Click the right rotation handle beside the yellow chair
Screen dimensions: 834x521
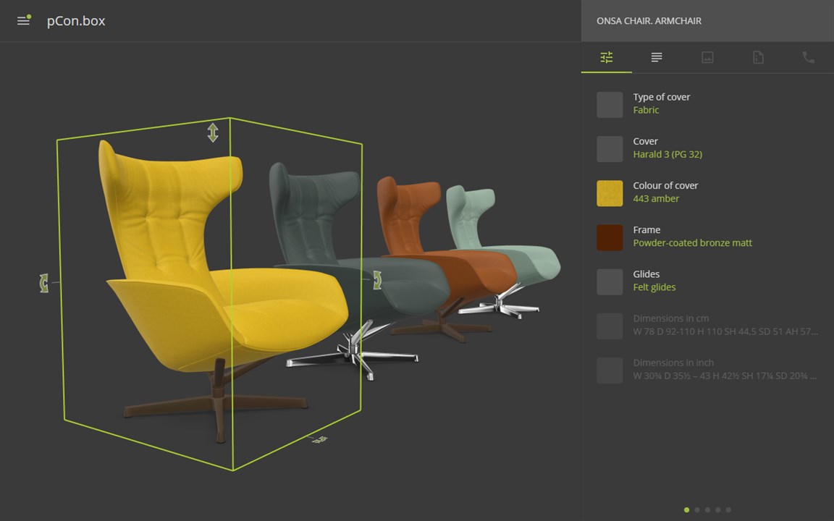(x=377, y=279)
